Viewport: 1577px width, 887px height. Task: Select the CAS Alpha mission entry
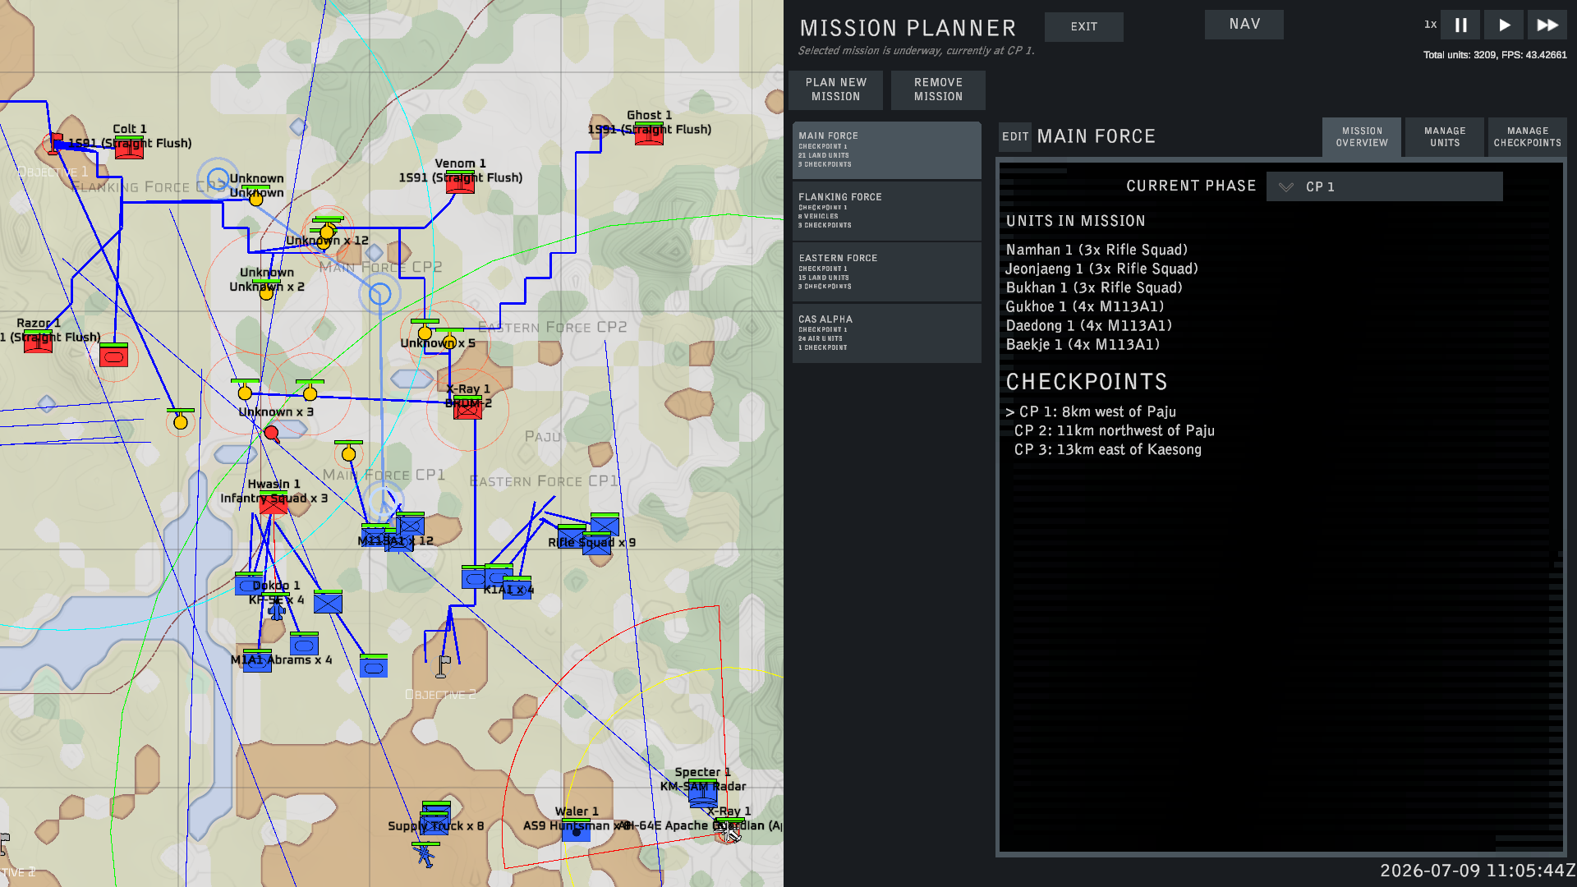[886, 333]
